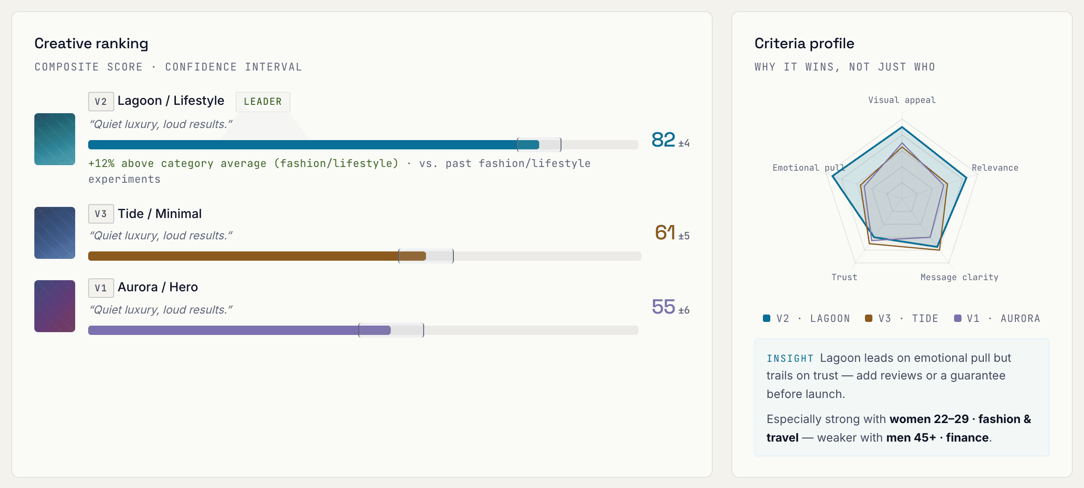Click the Composite score · Confidence interval subtitle

point(168,67)
